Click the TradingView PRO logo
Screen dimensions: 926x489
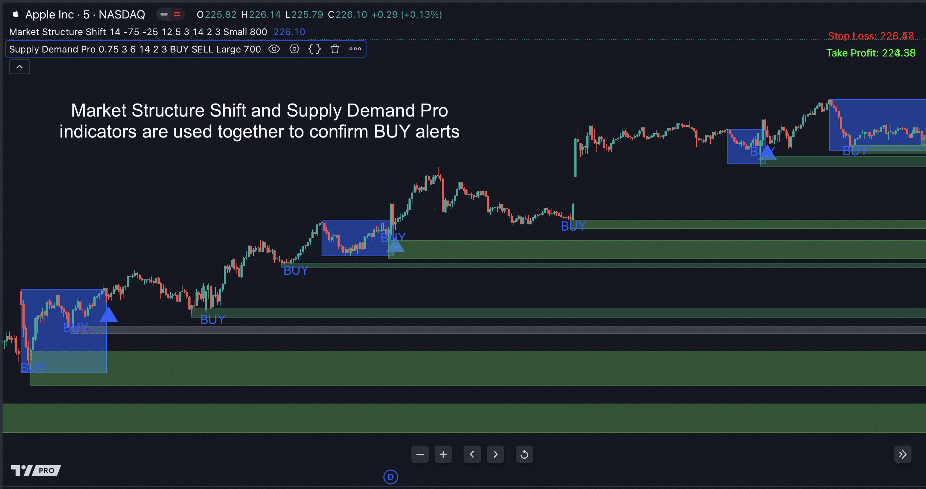click(36, 470)
